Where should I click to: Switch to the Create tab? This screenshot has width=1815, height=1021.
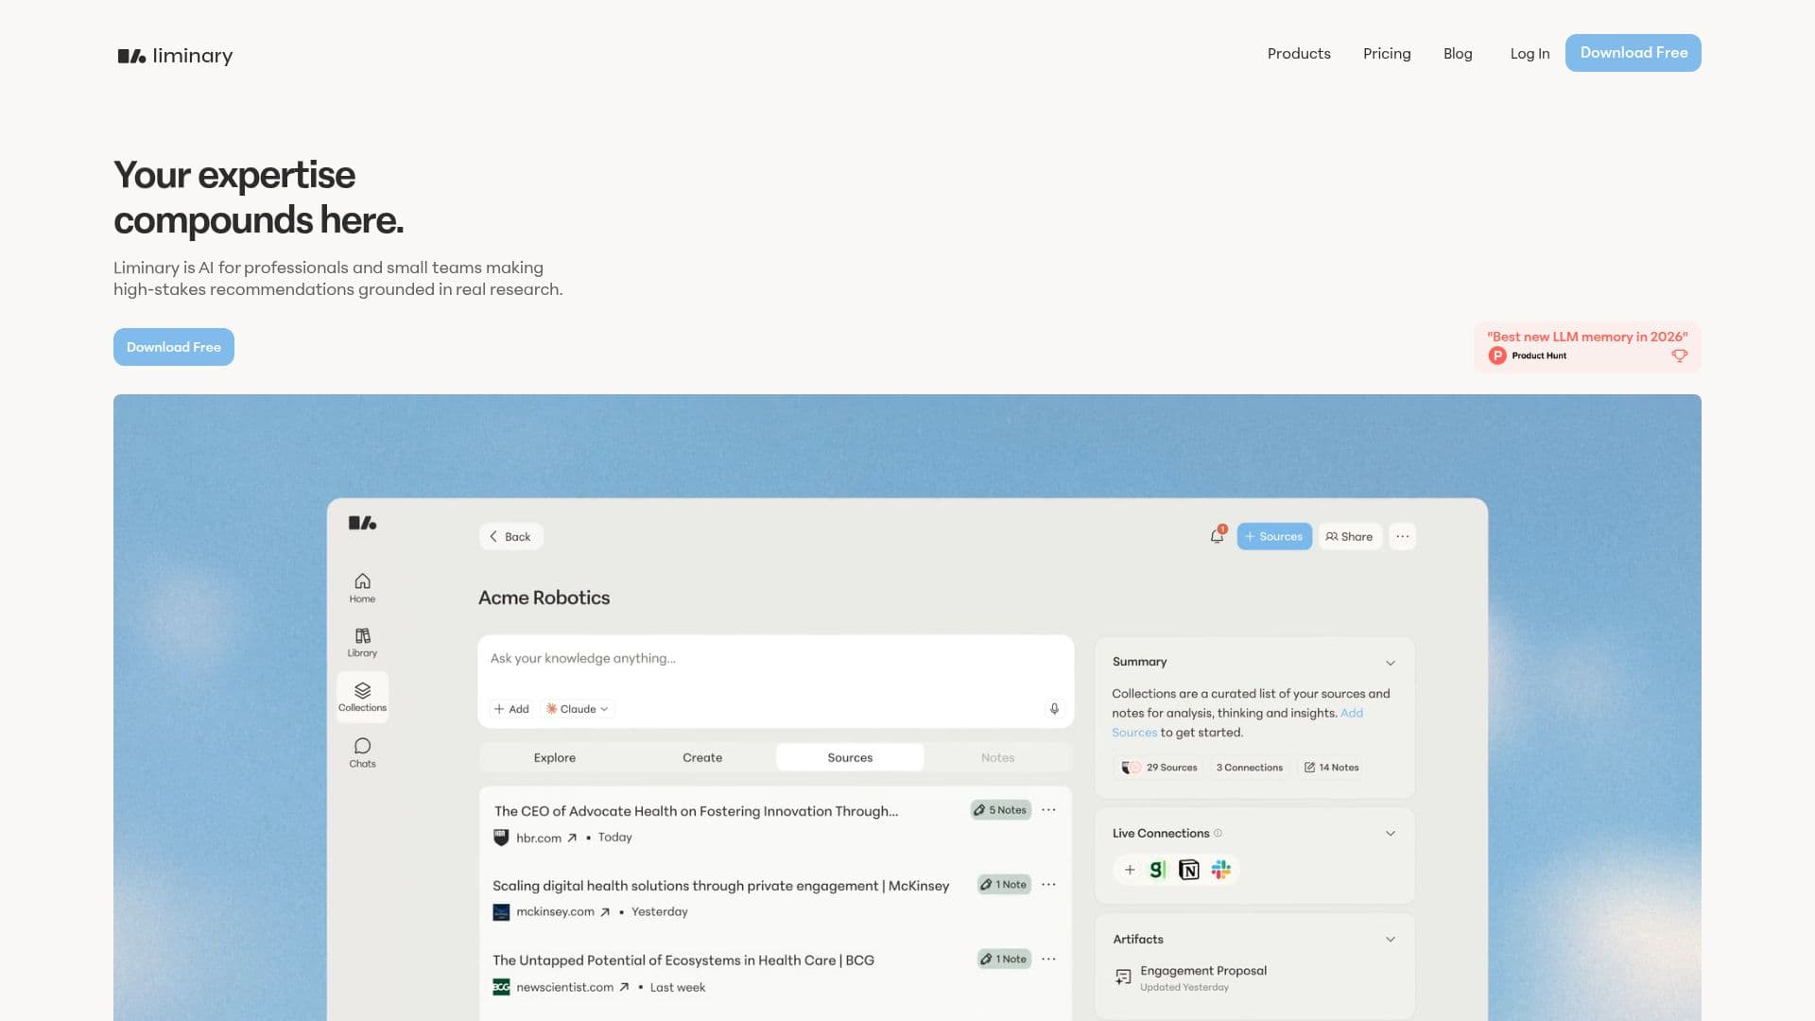click(x=702, y=757)
